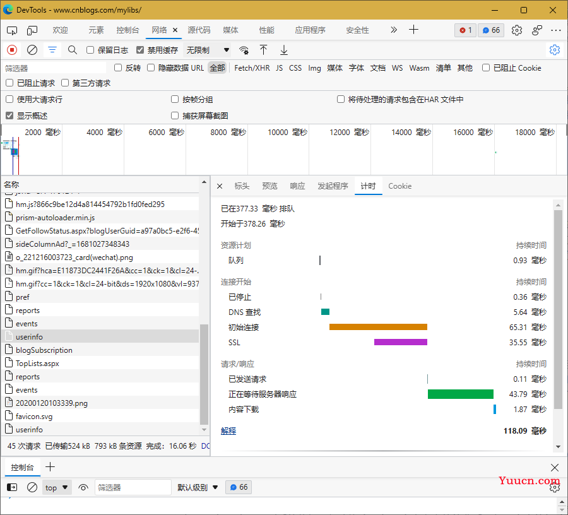Check 已阻止请求 checkbox
Viewport: 568px width, 515px height.
[x=9, y=83]
